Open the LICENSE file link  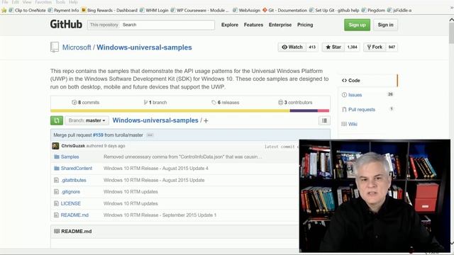tap(71, 203)
